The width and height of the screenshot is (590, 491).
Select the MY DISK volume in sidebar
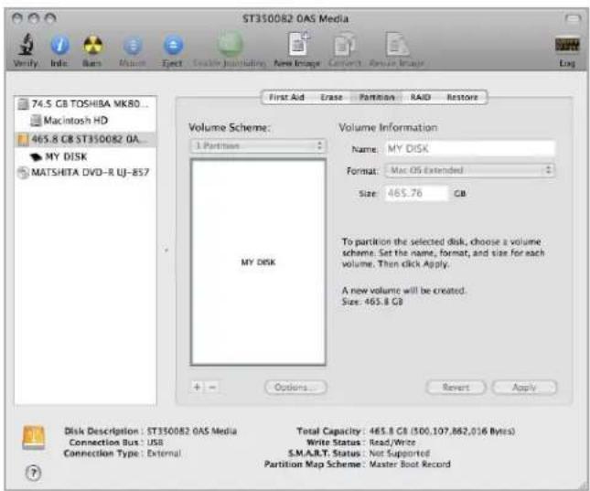(85, 156)
